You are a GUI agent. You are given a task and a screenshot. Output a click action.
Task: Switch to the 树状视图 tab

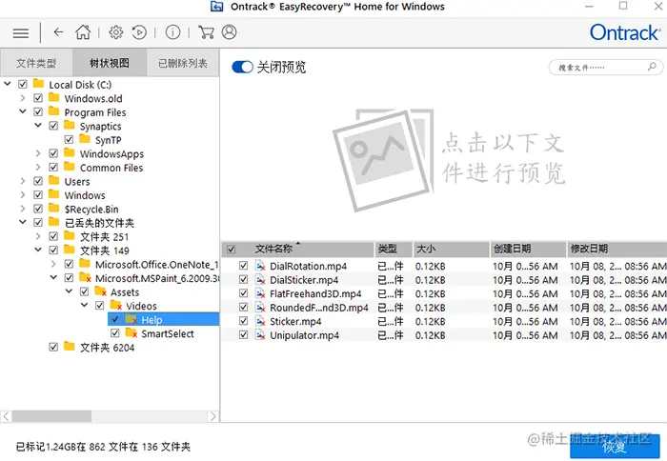coord(110,64)
